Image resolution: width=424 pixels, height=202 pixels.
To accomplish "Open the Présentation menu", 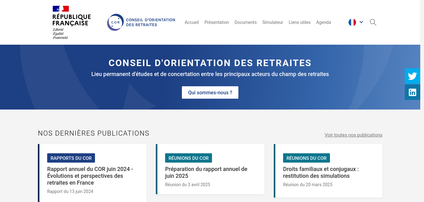I will tap(217, 22).
